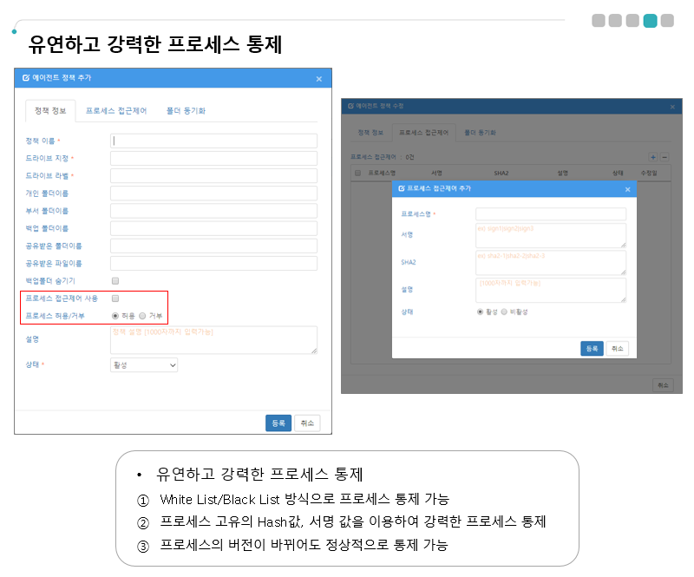Tick the select-all checkbox in process table header

point(357,173)
